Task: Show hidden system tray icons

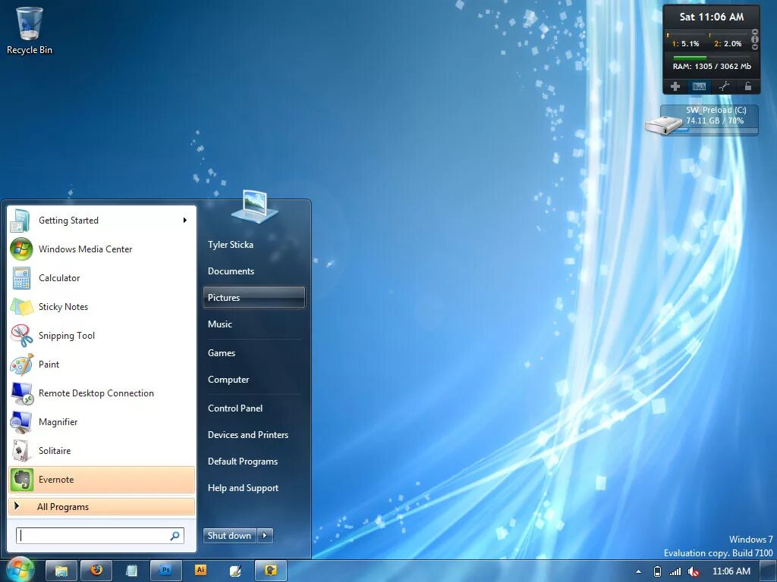Action: 638,571
